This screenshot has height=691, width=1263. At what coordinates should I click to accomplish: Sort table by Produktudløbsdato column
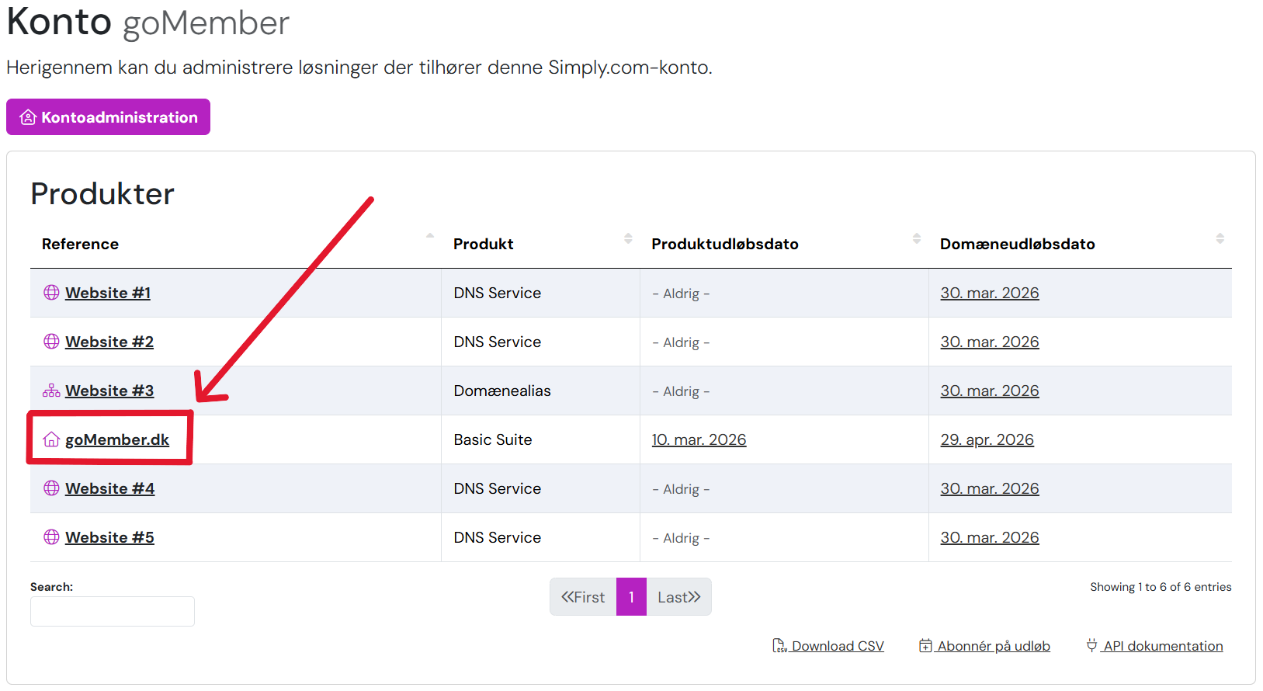(x=785, y=244)
